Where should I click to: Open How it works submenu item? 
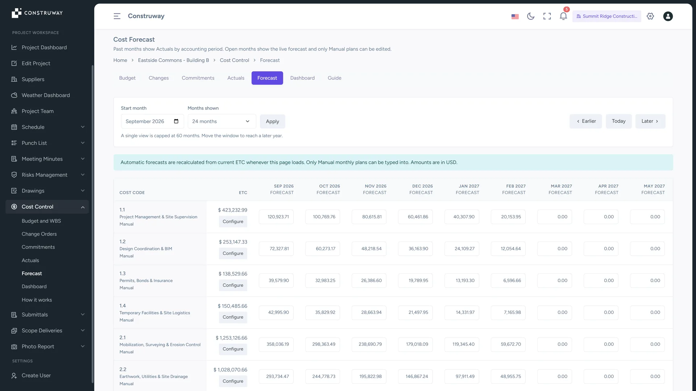pyautogui.click(x=37, y=300)
